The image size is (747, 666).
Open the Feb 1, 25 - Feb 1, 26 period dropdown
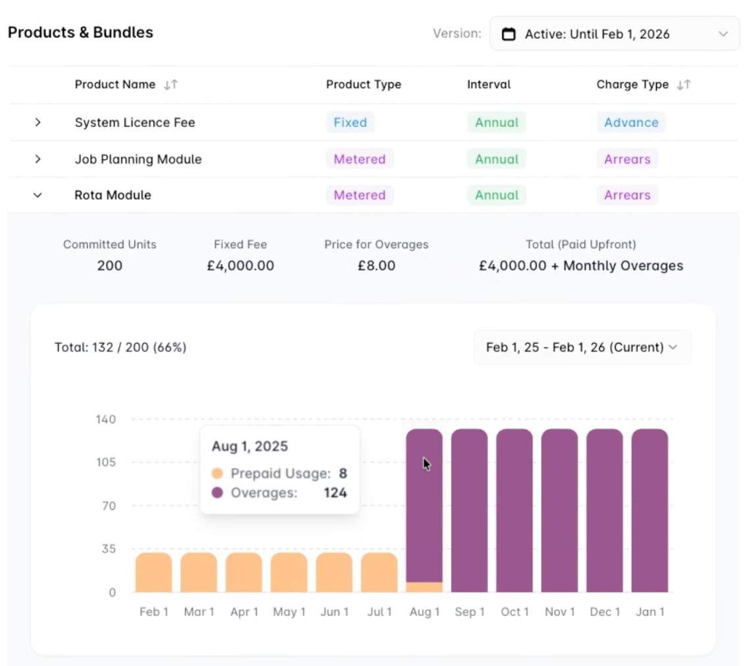point(582,347)
